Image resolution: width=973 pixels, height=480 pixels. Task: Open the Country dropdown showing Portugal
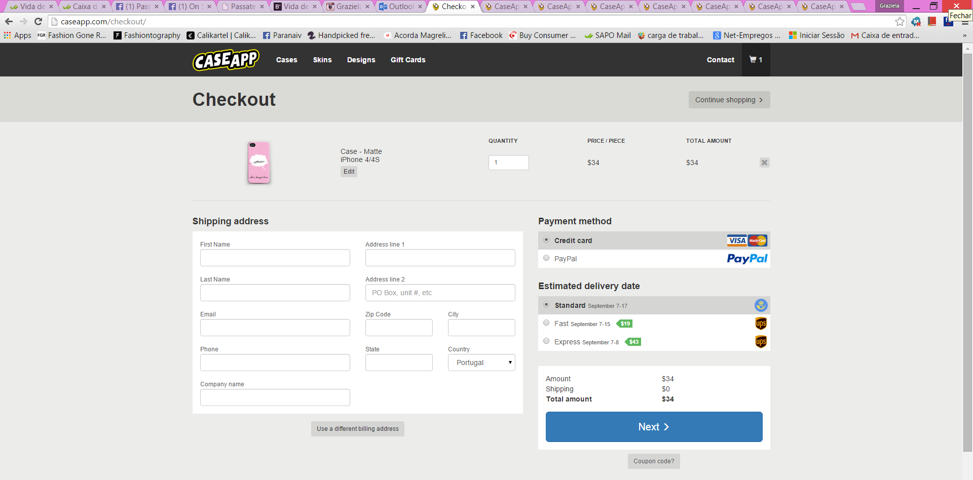coord(481,363)
